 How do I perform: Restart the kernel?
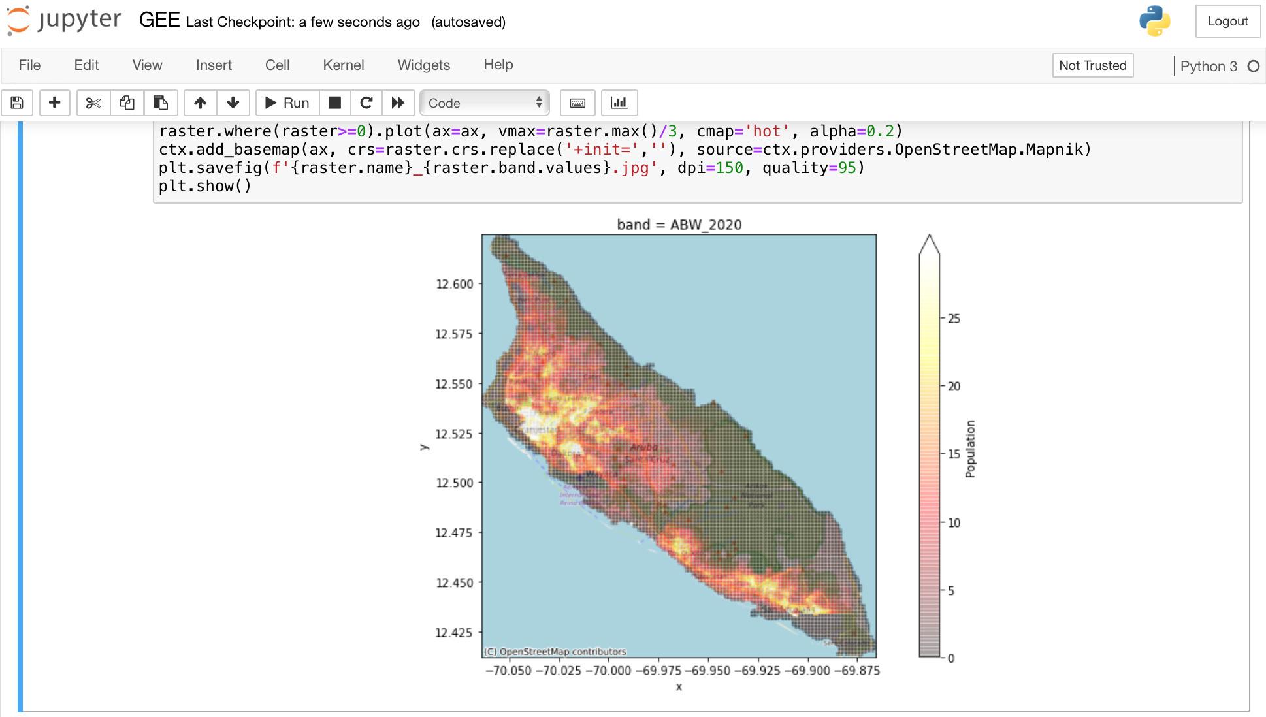coord(366,103)
